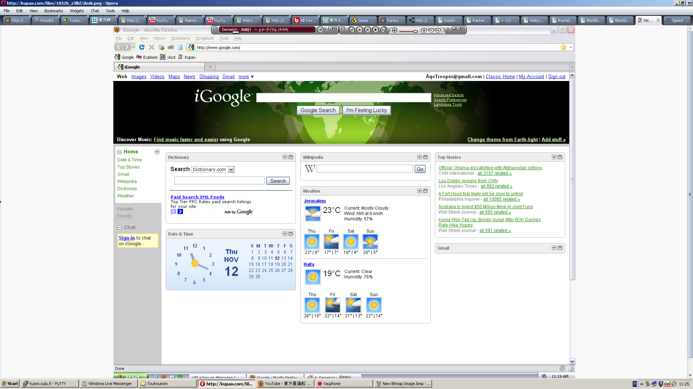Image resolution: width=693 pixels, height=389 pixels.
Task: Open the Lou Dobbs resigns from CNN story
Action: pyautogui.click(x=468, y=181)
